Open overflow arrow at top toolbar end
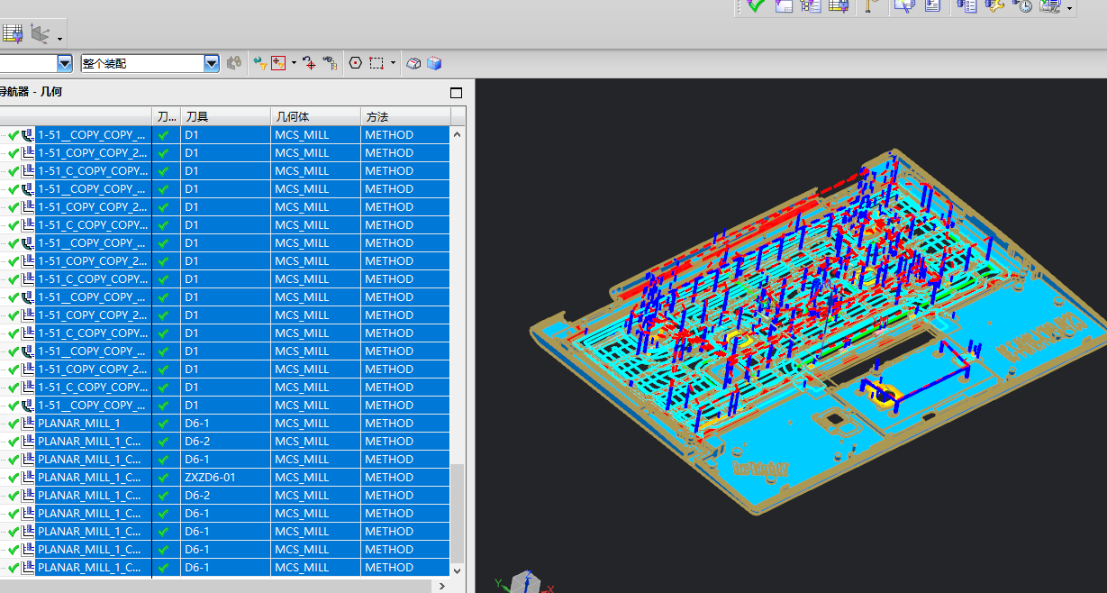Viewport: 1107px width, 593px height. [x=1069, y=8]
